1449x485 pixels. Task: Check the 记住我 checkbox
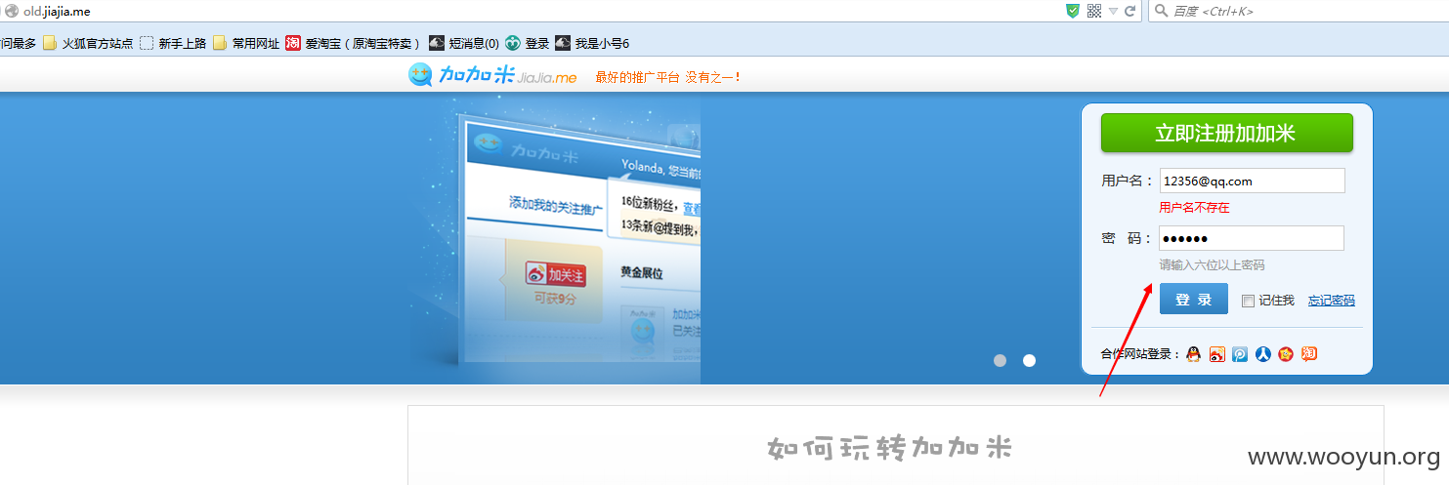click(1248, 301)
